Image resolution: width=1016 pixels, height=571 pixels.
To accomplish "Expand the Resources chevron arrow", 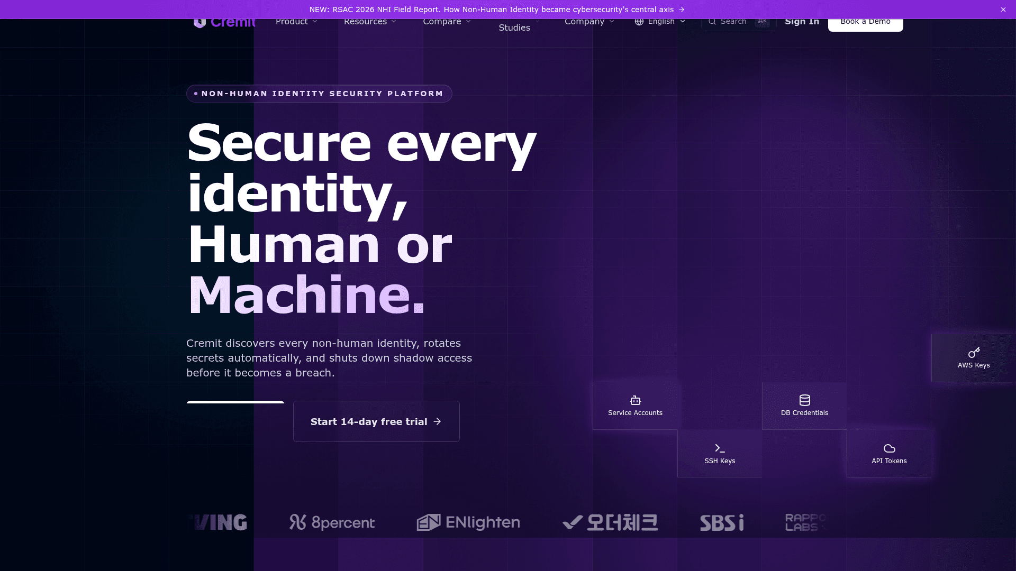I will pos(394,22).
